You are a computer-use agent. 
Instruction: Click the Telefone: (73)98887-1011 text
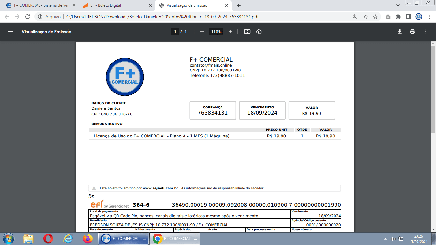(217, 76)
